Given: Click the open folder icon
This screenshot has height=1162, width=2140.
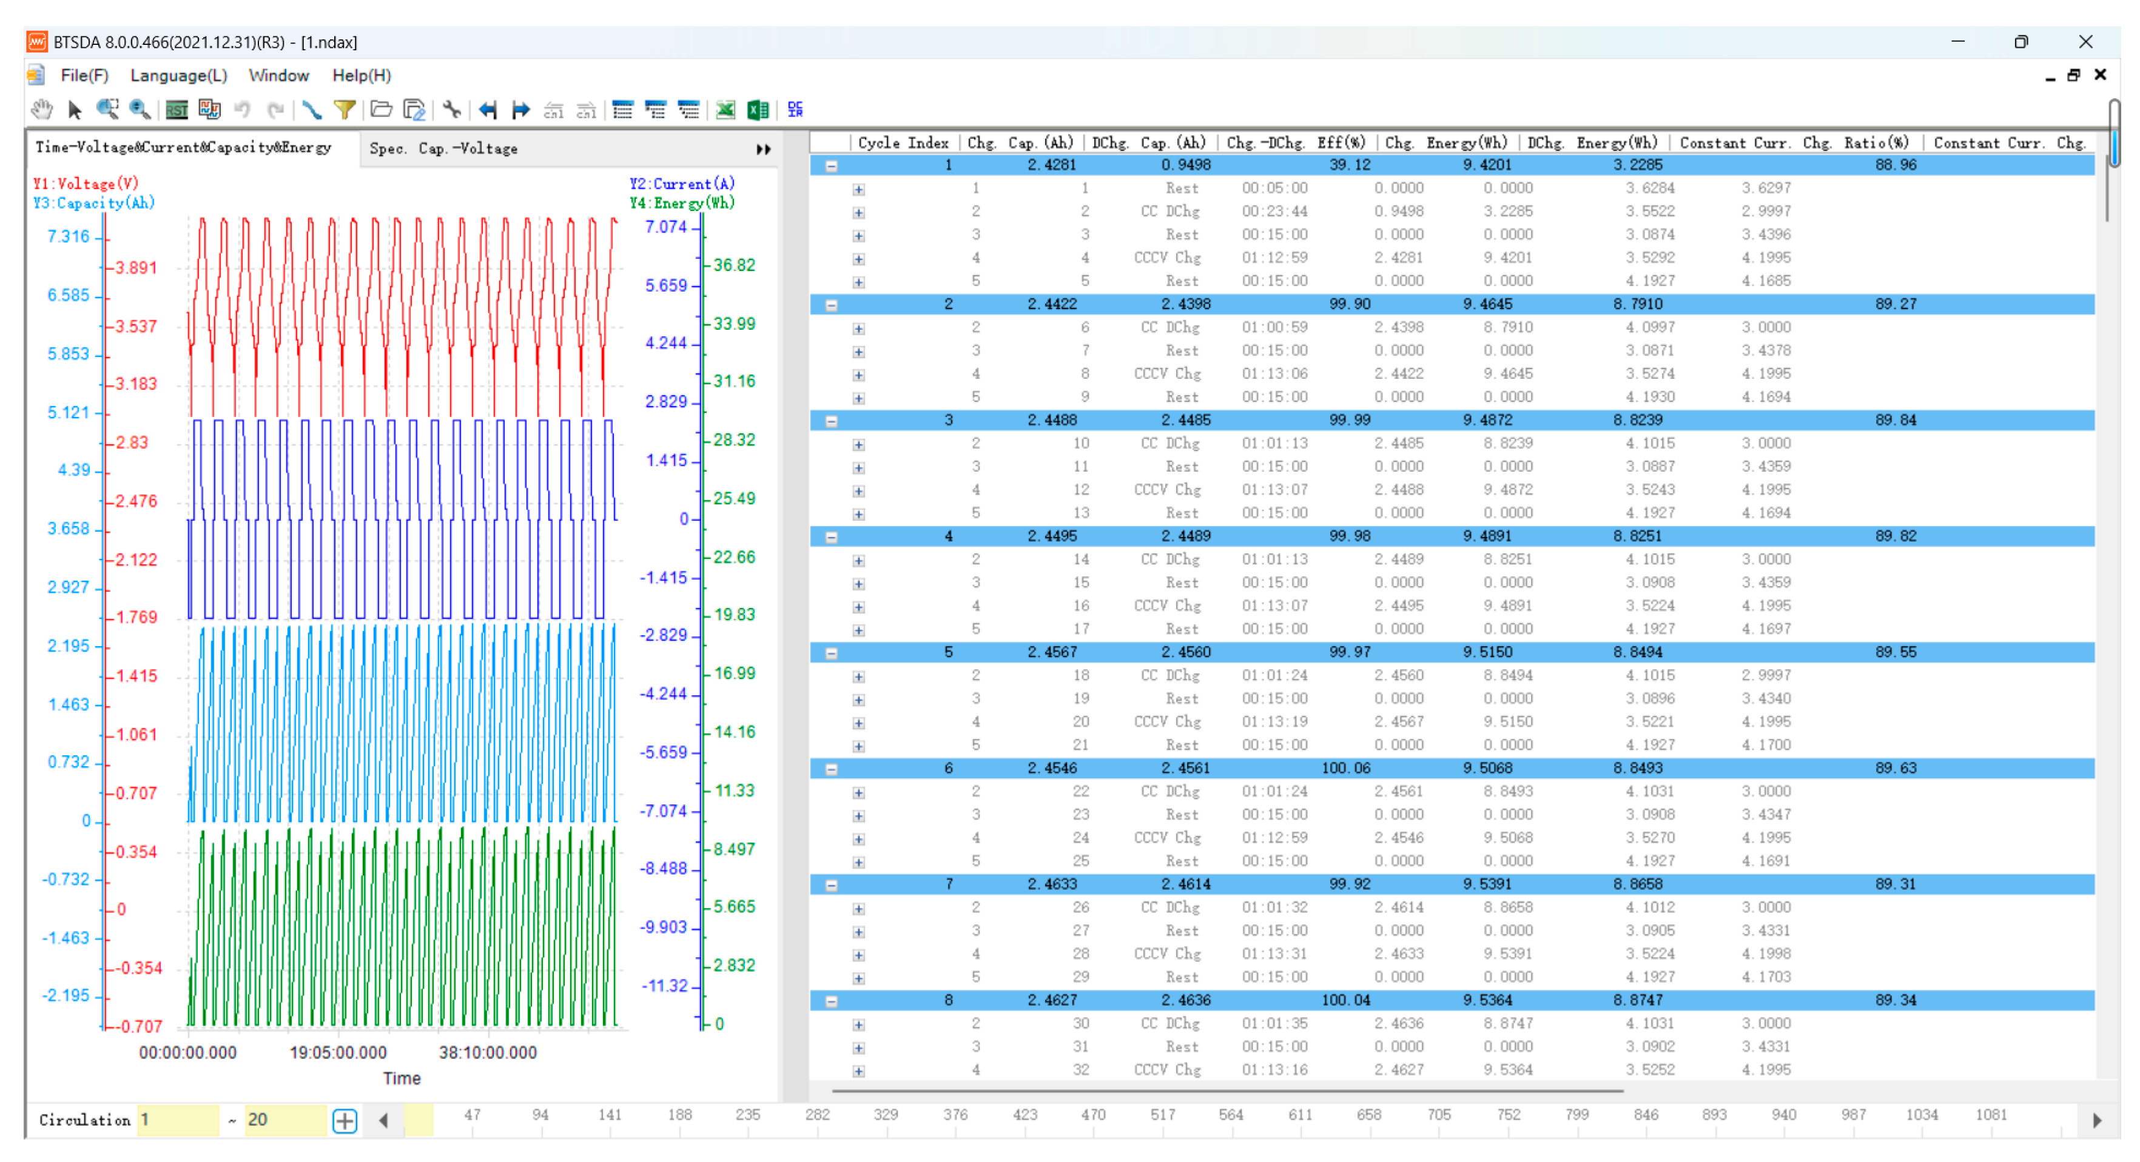Looking at the screenshot, I should click(x=382, y=110).
